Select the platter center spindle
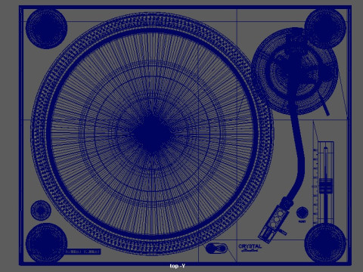363x272 pixels. pos(152,134)
